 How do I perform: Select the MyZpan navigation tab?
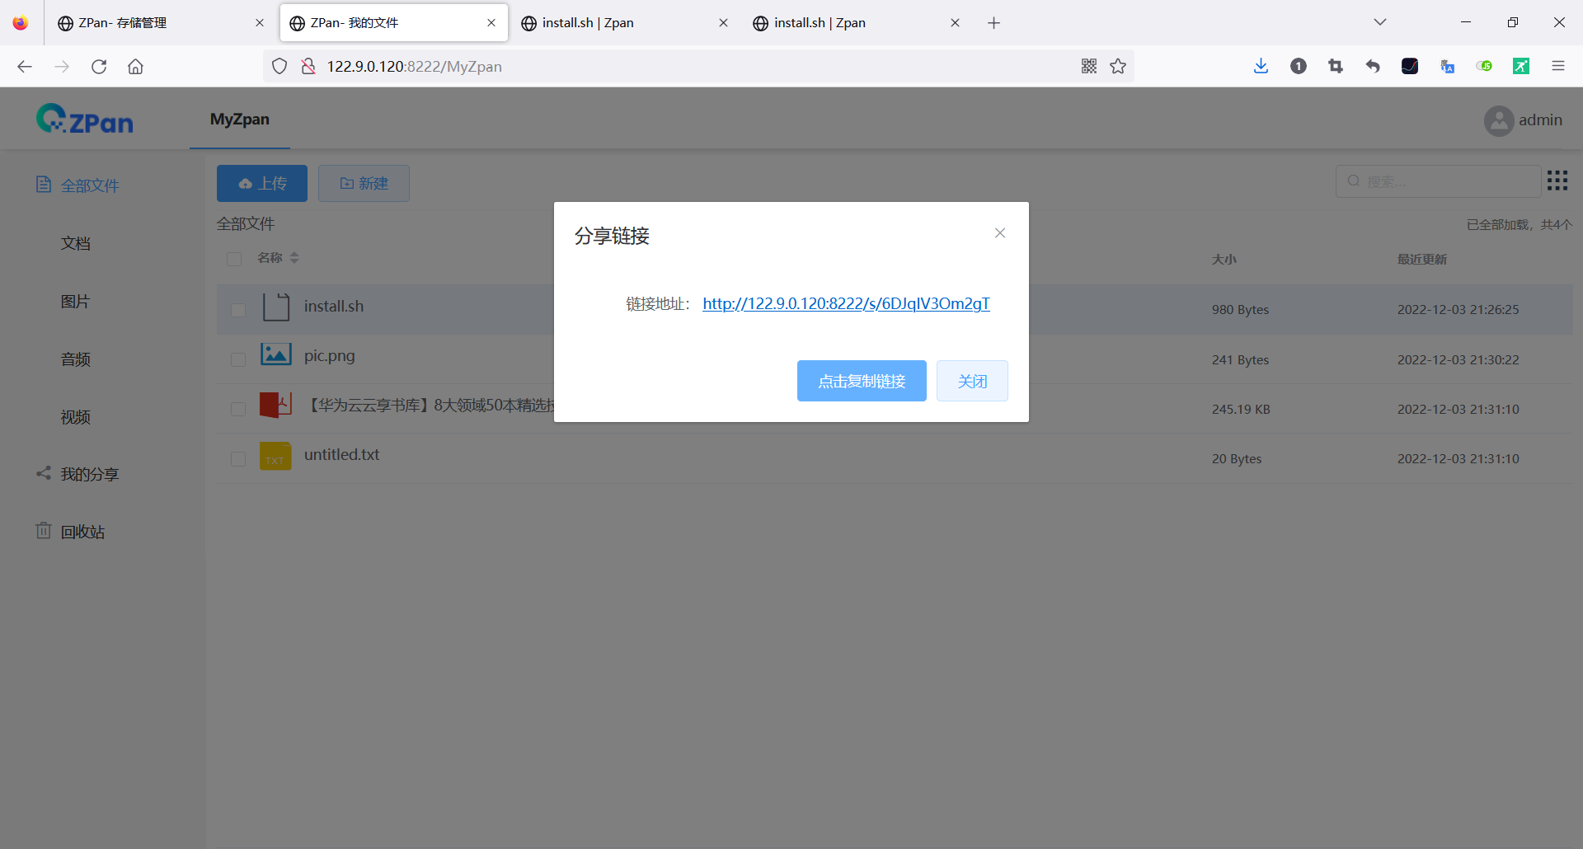[240, 120]
